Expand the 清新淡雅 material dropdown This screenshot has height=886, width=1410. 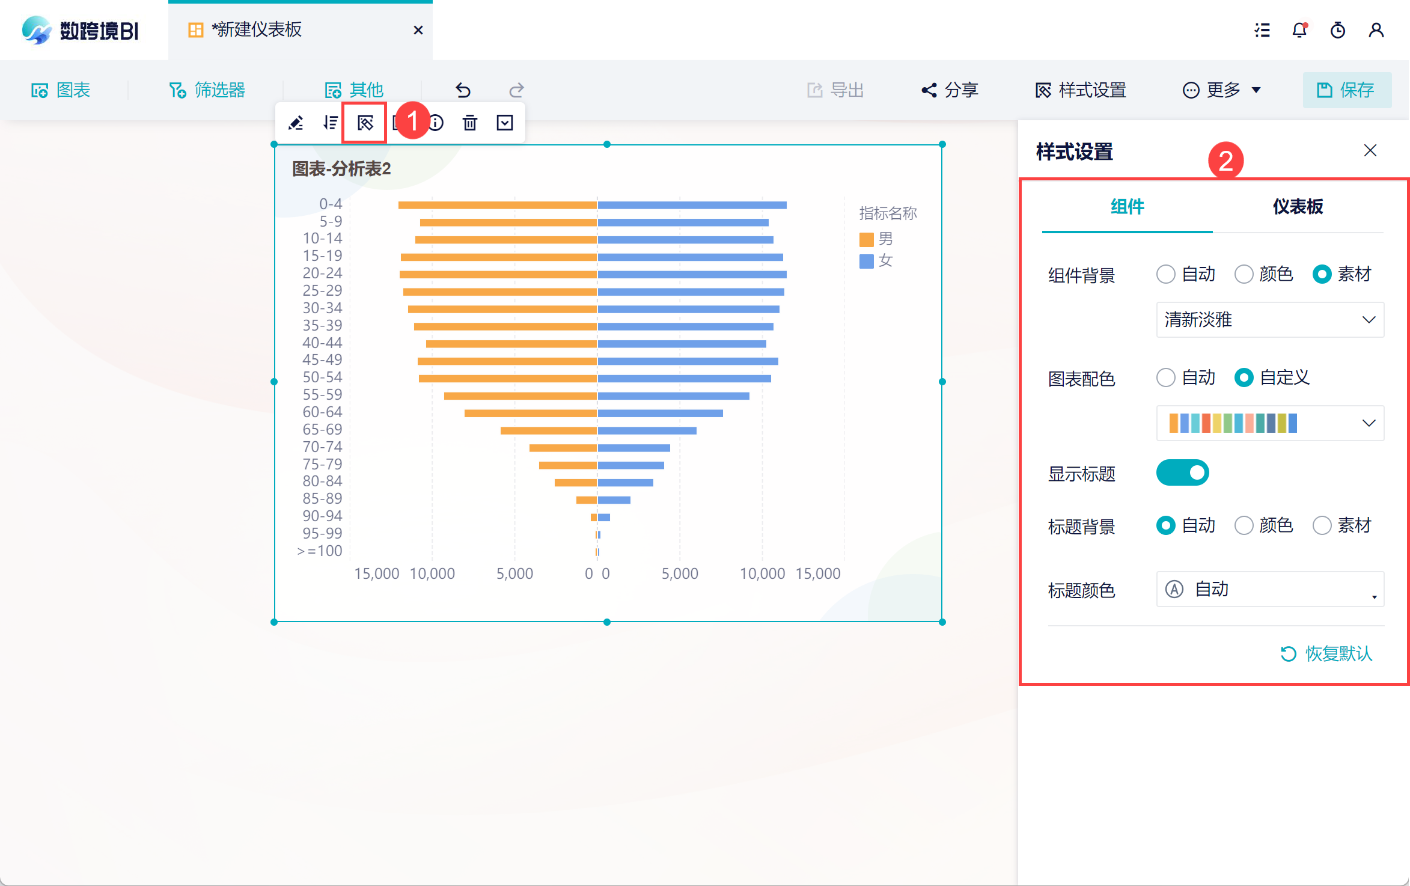(1269, 320)
